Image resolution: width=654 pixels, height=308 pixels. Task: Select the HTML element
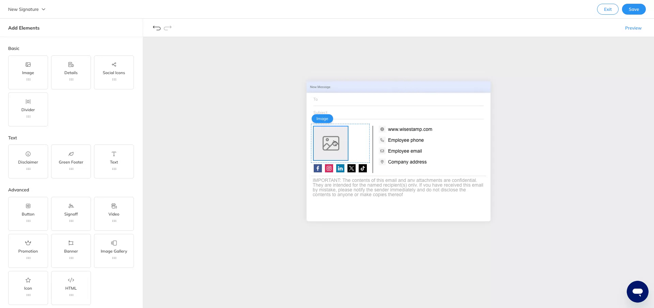(x=71, y=288)
